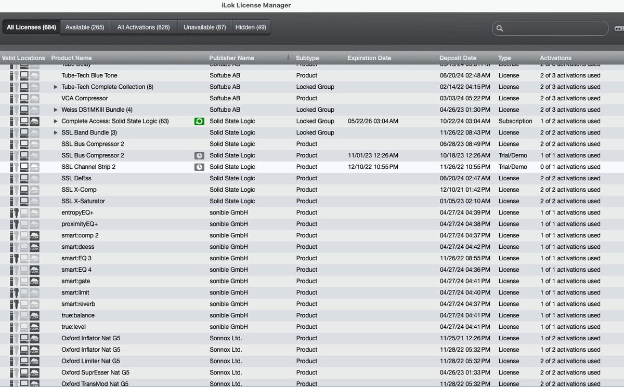Click the iLok Cloud icon in smart:deess row
The height and width of the screenshot is (387, 624).
point(34,247)
